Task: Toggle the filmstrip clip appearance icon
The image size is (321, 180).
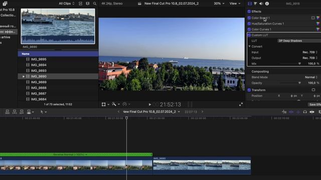Action: click(x=88, y=3)
